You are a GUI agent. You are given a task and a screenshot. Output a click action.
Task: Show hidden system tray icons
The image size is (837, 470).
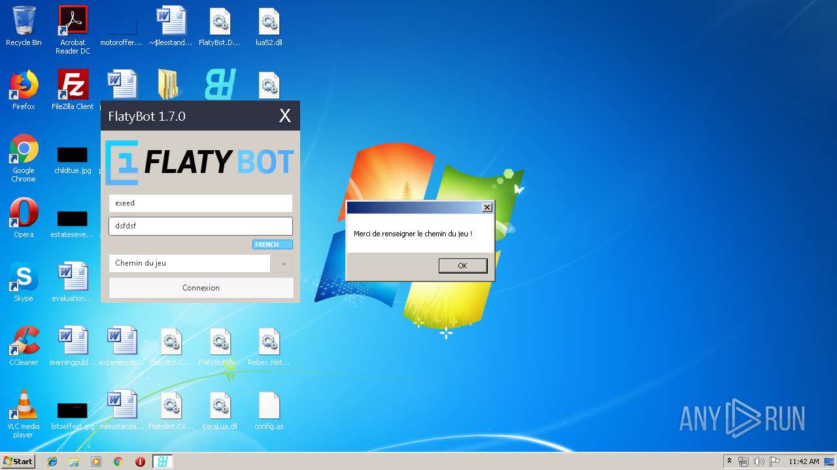(x=729, y=462)
